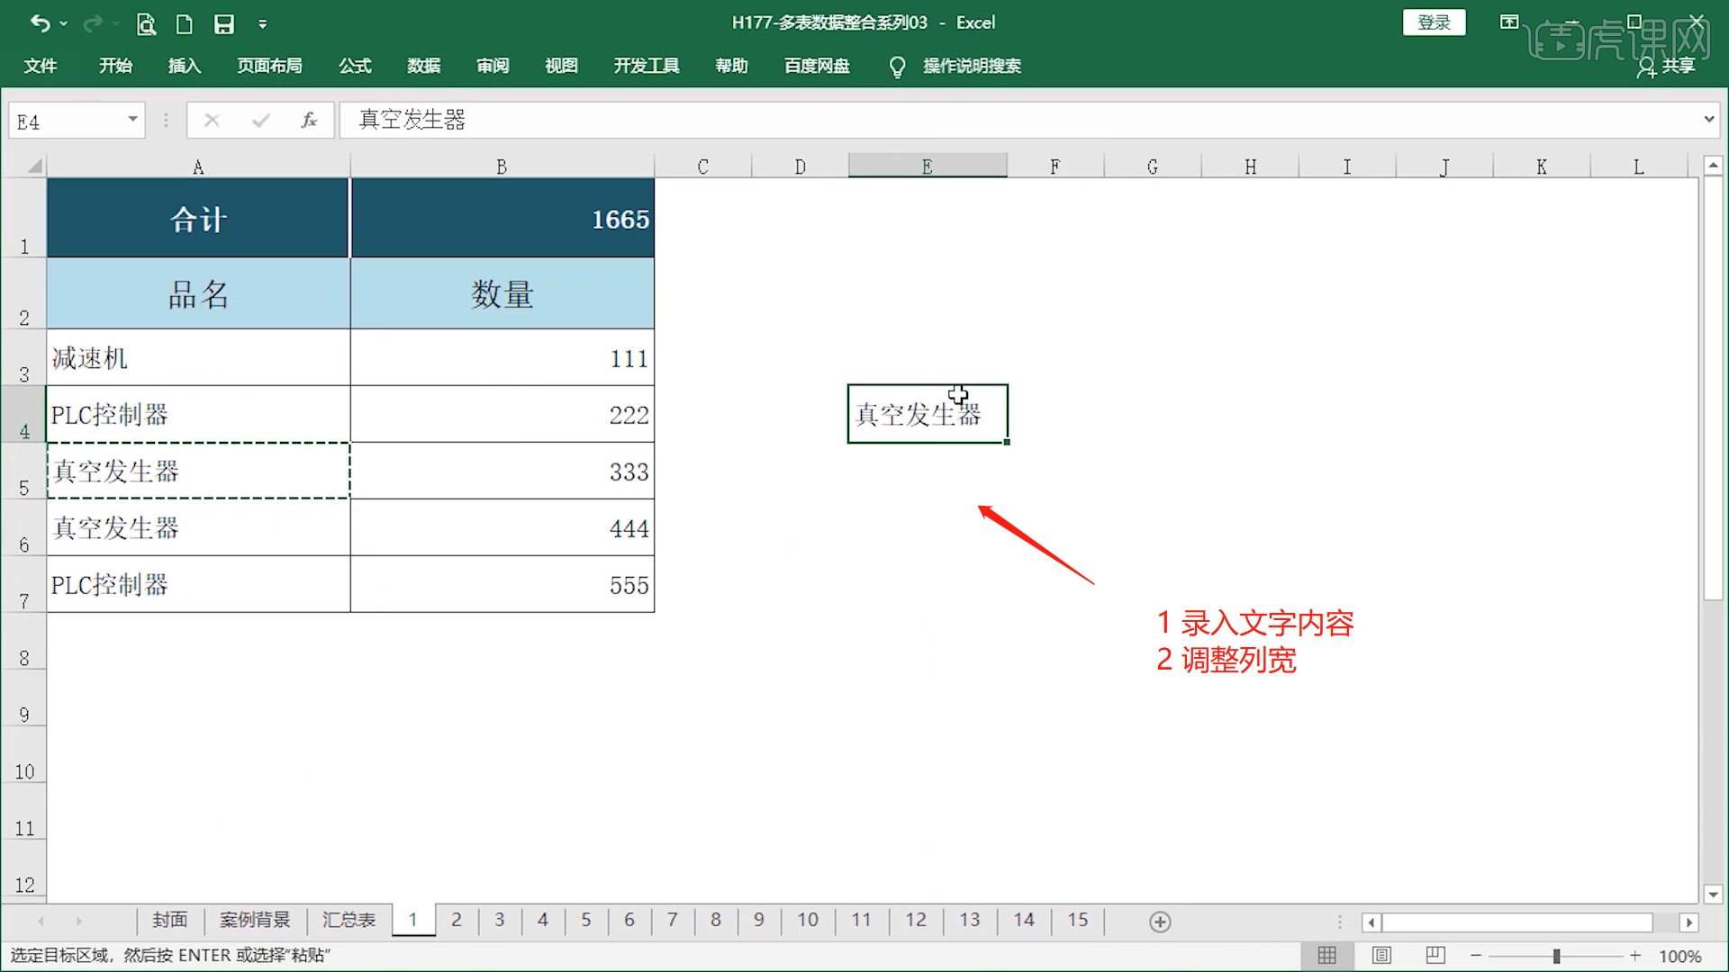Viewport: 1729px width, 972px height.
Task: Open Customize Quick Access Toolbar dropdown
Action: (x=263, y=24)
